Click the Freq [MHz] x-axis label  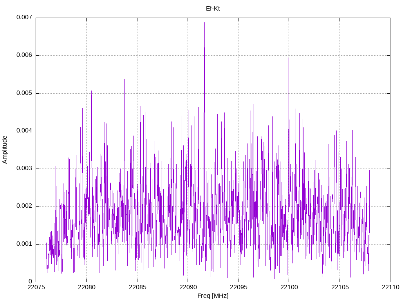click(213, 296)
